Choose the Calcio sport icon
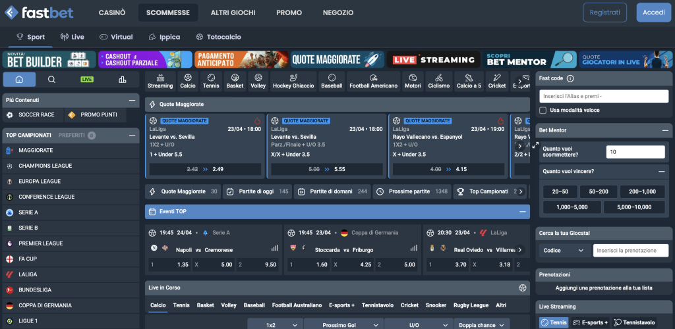 click(x=188, y=82)
